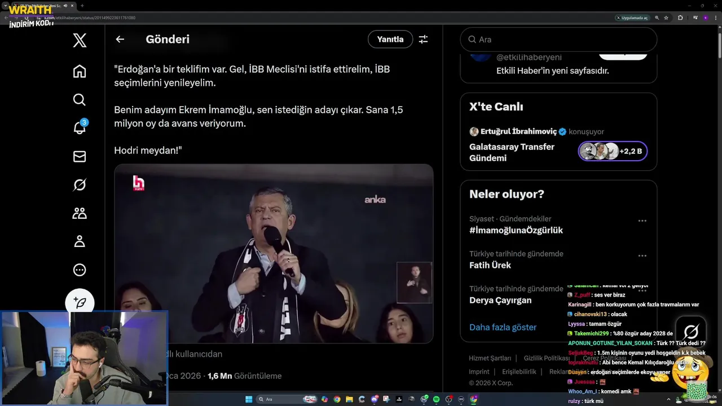The height and width of the screenshot is (406, 722).
Task: Open Discord from the taskbar
Action: (374, 399)
